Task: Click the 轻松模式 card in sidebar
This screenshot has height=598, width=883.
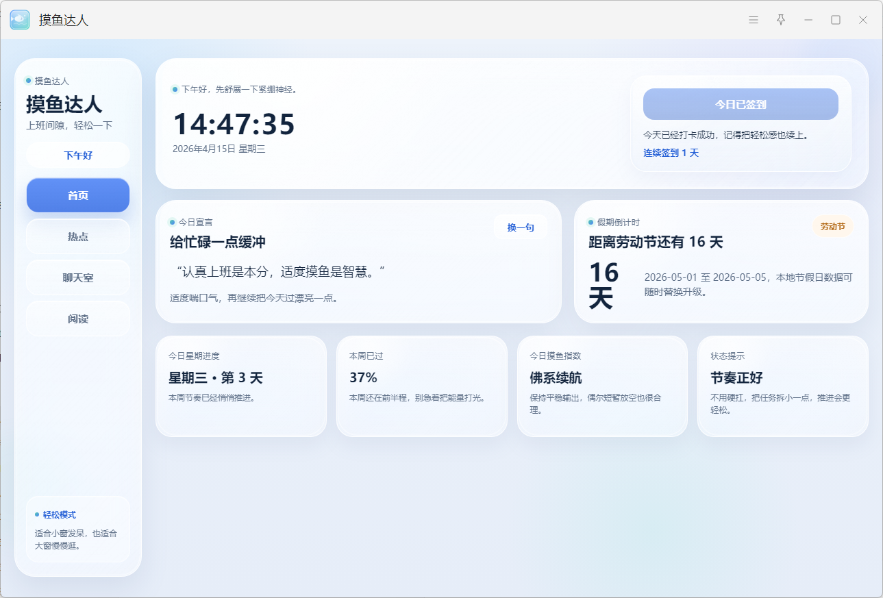Action: point(78,530)
